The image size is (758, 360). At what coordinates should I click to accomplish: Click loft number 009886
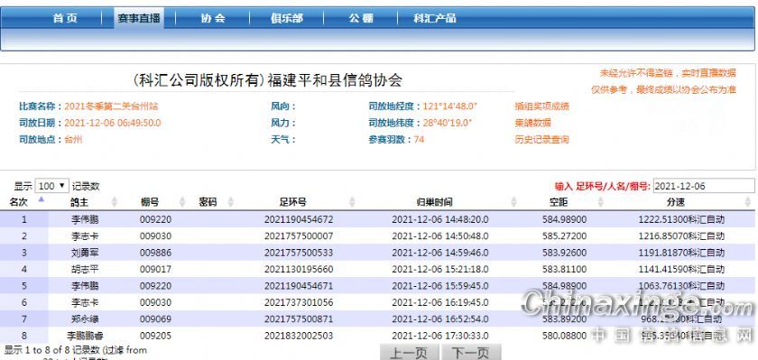pos(155,253)
